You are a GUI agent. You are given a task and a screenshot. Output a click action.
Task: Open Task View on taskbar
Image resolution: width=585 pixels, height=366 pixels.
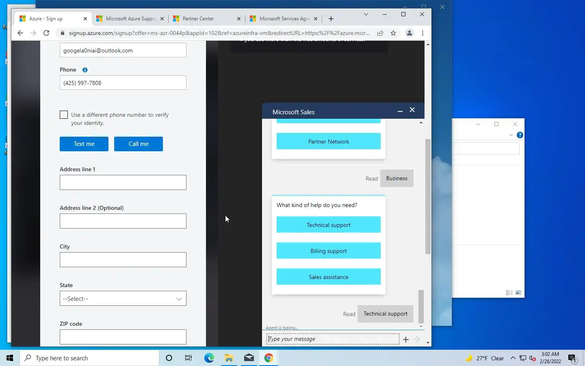(x=188, y=358)
